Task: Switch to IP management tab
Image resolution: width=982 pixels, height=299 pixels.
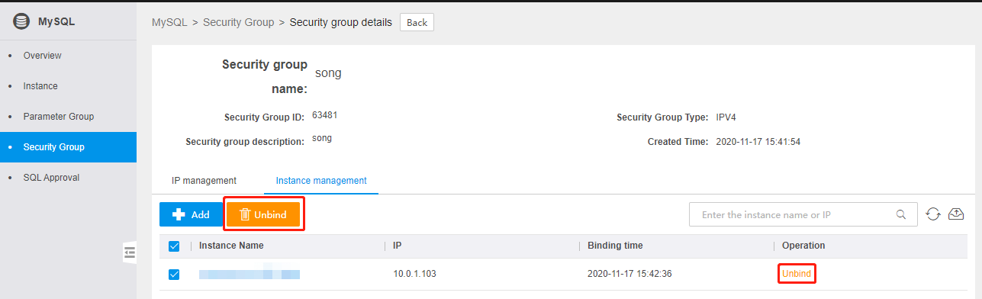Action: tap(204, 181)
